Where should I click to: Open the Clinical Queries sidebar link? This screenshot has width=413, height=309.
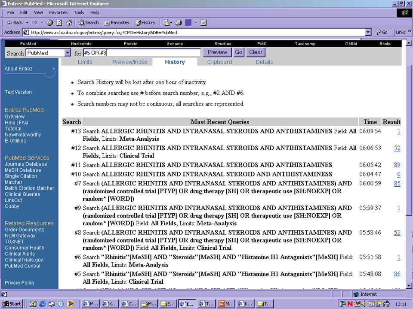tap(22, 194)
